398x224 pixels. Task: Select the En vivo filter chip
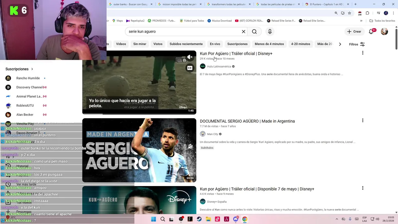tap(215, 44)
